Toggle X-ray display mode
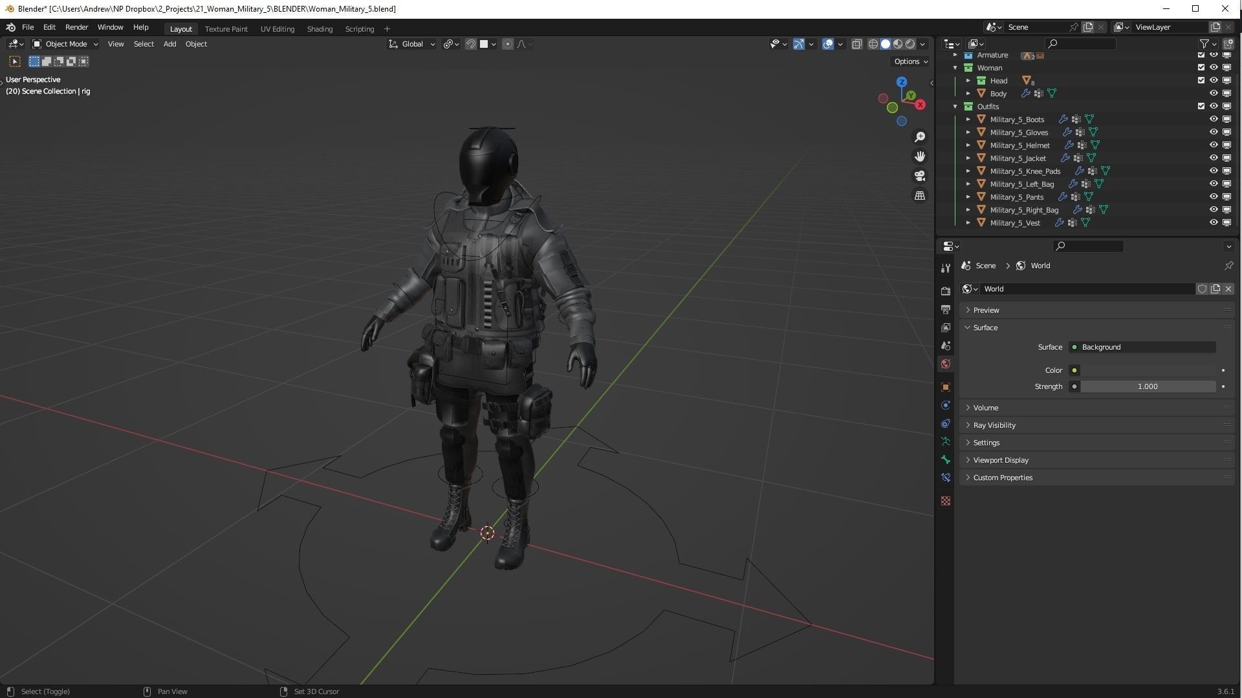This screenshot has width=1242, height=698. click(857, 44)
